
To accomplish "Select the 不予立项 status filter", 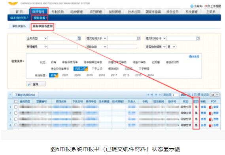I will coord(97,69).
